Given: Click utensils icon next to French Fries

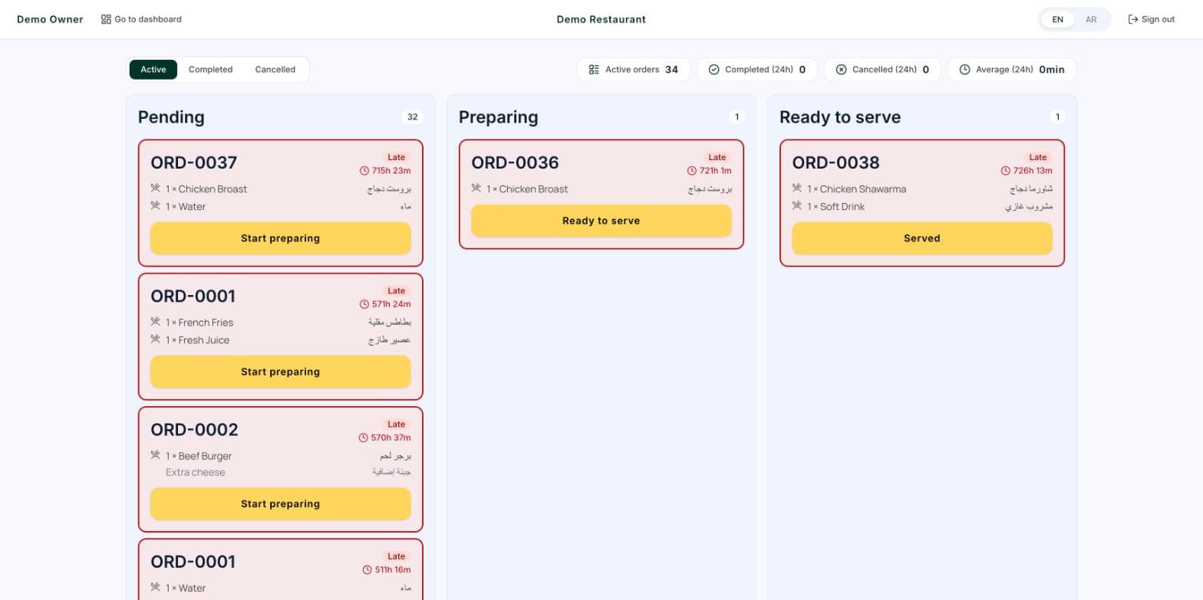Looking at the screenshot, I should 156,322.
